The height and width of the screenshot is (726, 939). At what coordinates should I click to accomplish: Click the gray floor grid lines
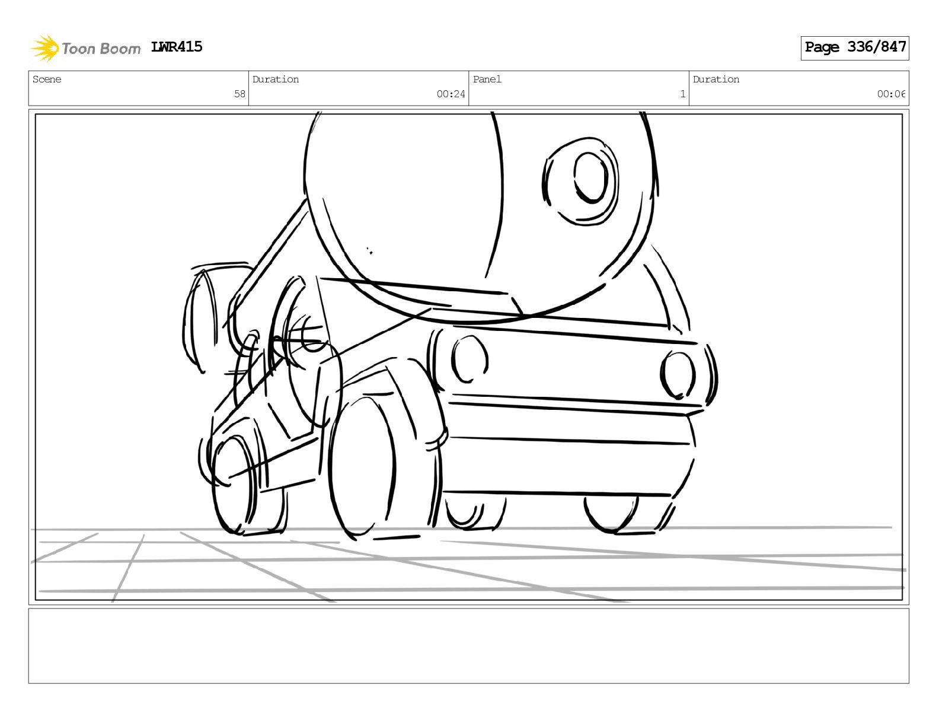[x=468, y=563]
